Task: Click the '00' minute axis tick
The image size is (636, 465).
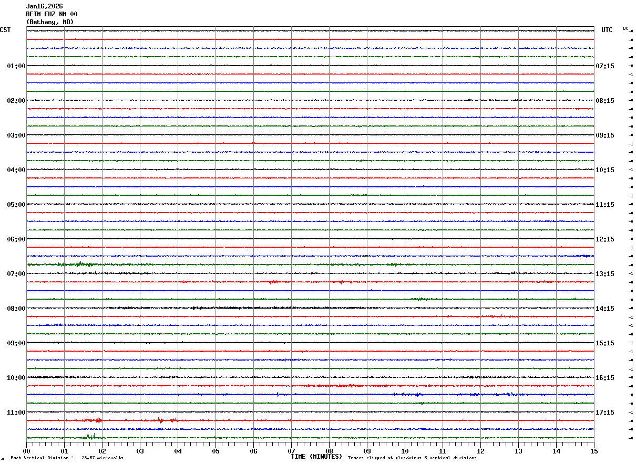Action: pos(26,451)
